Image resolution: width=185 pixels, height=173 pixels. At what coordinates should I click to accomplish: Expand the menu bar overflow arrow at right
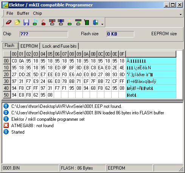tap(180, 14)
